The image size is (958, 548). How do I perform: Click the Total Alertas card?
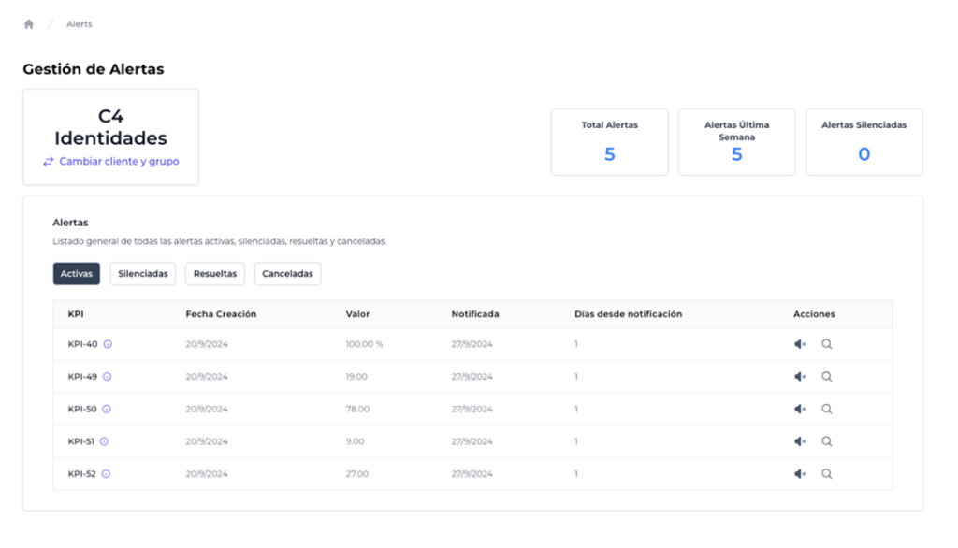(610, 142)
